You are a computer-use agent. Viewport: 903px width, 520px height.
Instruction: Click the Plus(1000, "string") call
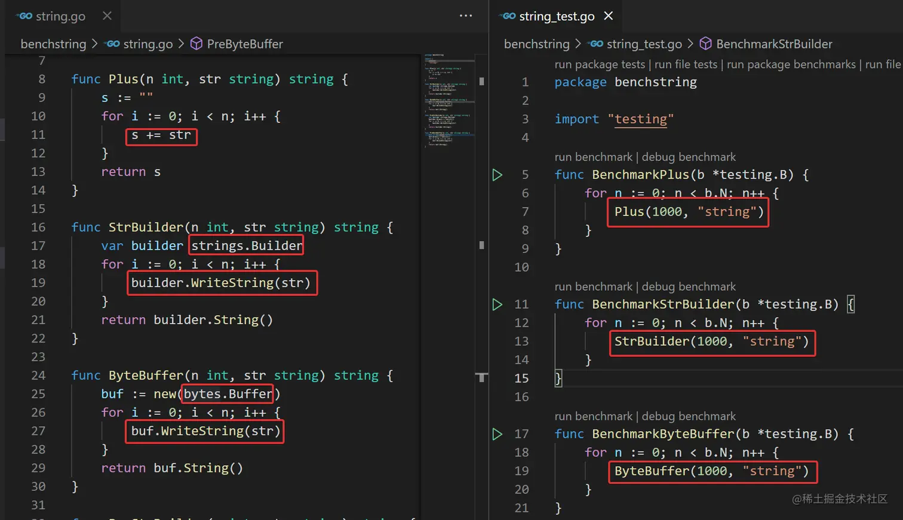pos(689,212)
